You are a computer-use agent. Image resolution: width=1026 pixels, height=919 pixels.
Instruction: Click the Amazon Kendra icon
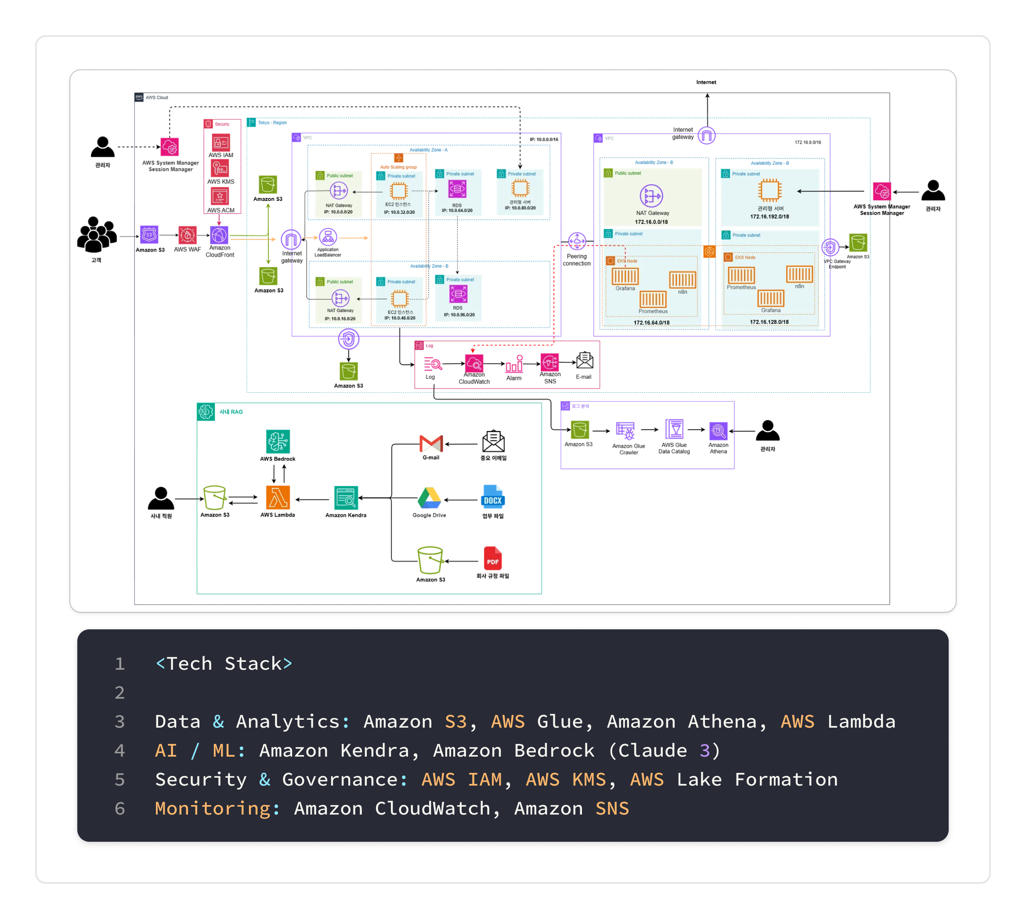click(346, 498)
